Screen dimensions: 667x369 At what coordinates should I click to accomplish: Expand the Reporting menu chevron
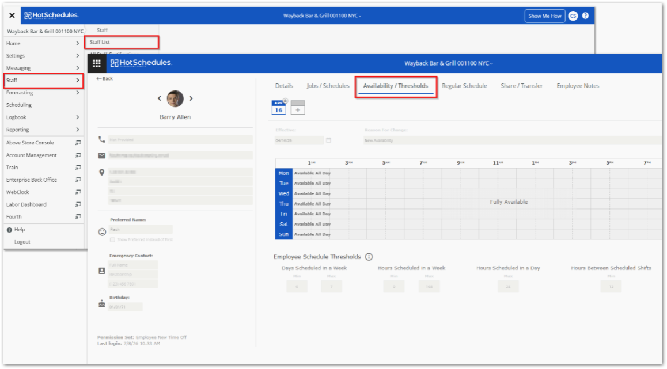(77, 130)
